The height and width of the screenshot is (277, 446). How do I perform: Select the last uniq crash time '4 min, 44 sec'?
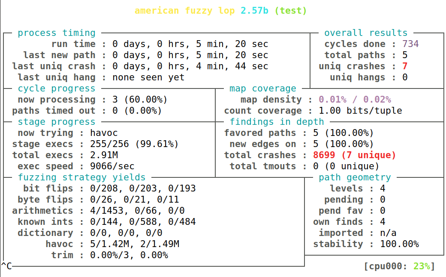pos(232,66)
